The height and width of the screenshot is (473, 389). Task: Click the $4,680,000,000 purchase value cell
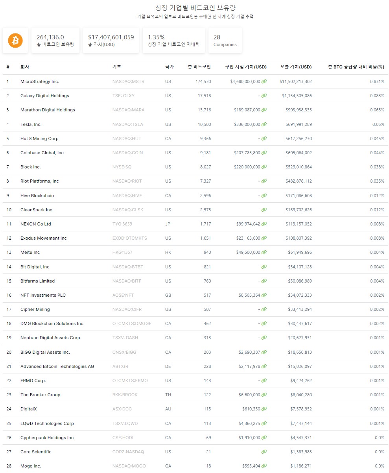tap(245, 81)
